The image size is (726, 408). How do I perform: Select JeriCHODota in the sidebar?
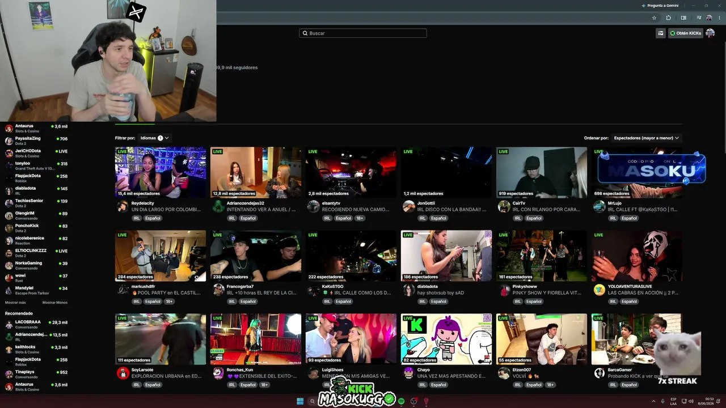pyautogui.click(x=36, y=153)
